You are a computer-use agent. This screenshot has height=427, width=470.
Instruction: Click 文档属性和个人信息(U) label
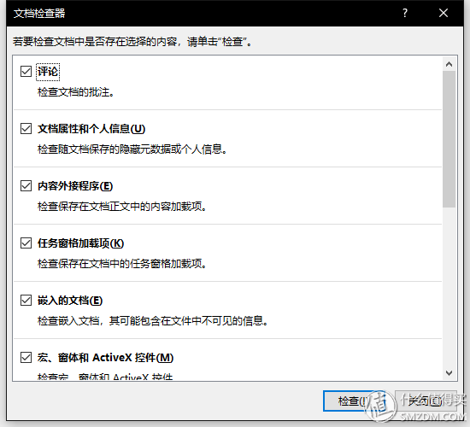coord(91,129)
